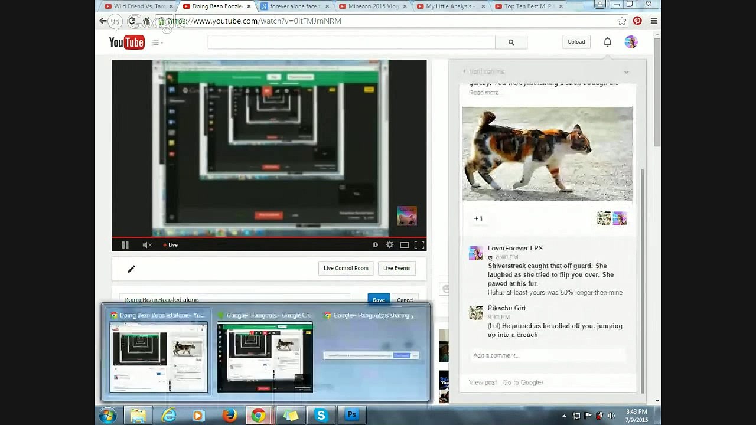
Task: Click the Add a comment field
Action: coord(548,355)
